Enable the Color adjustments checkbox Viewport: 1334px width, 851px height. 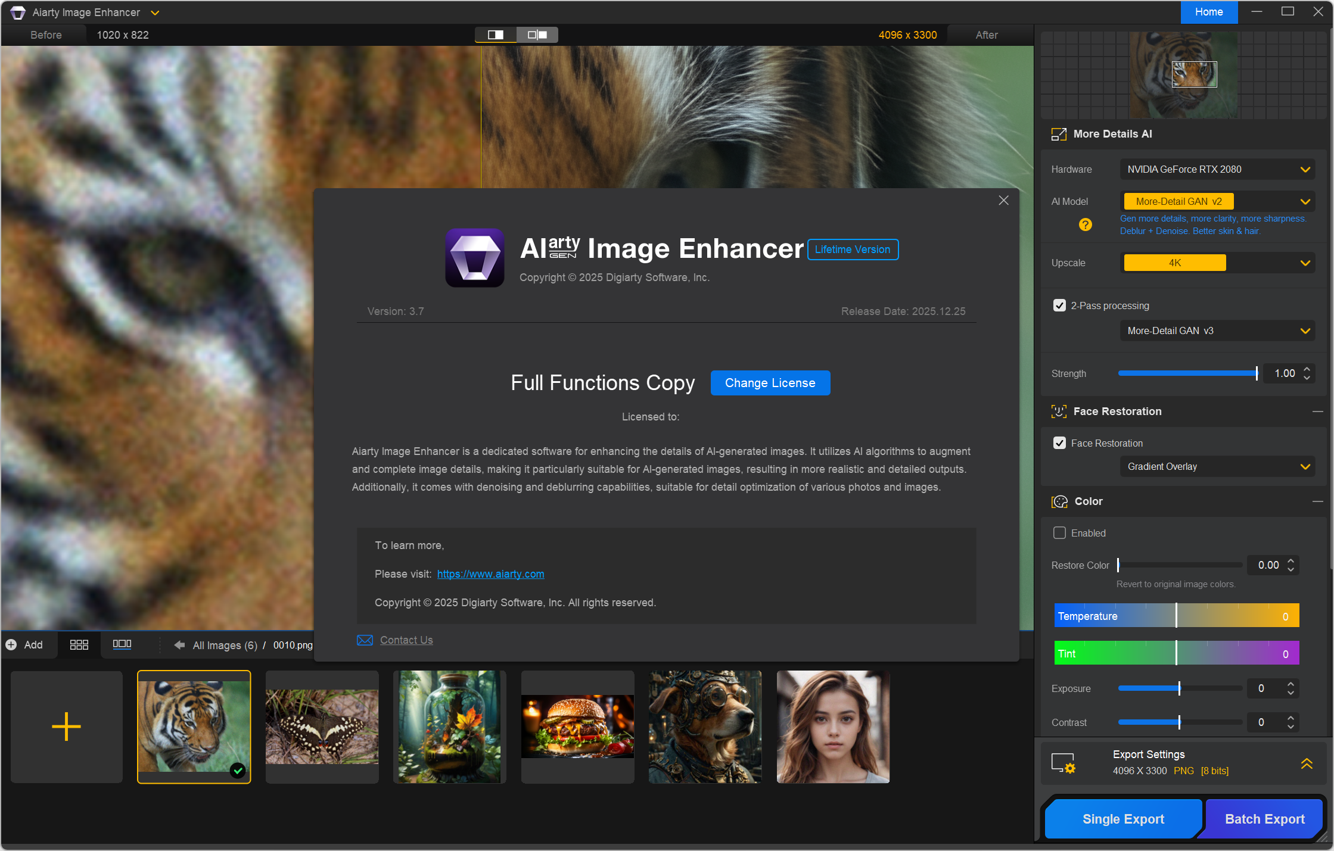pos(1059,533)
